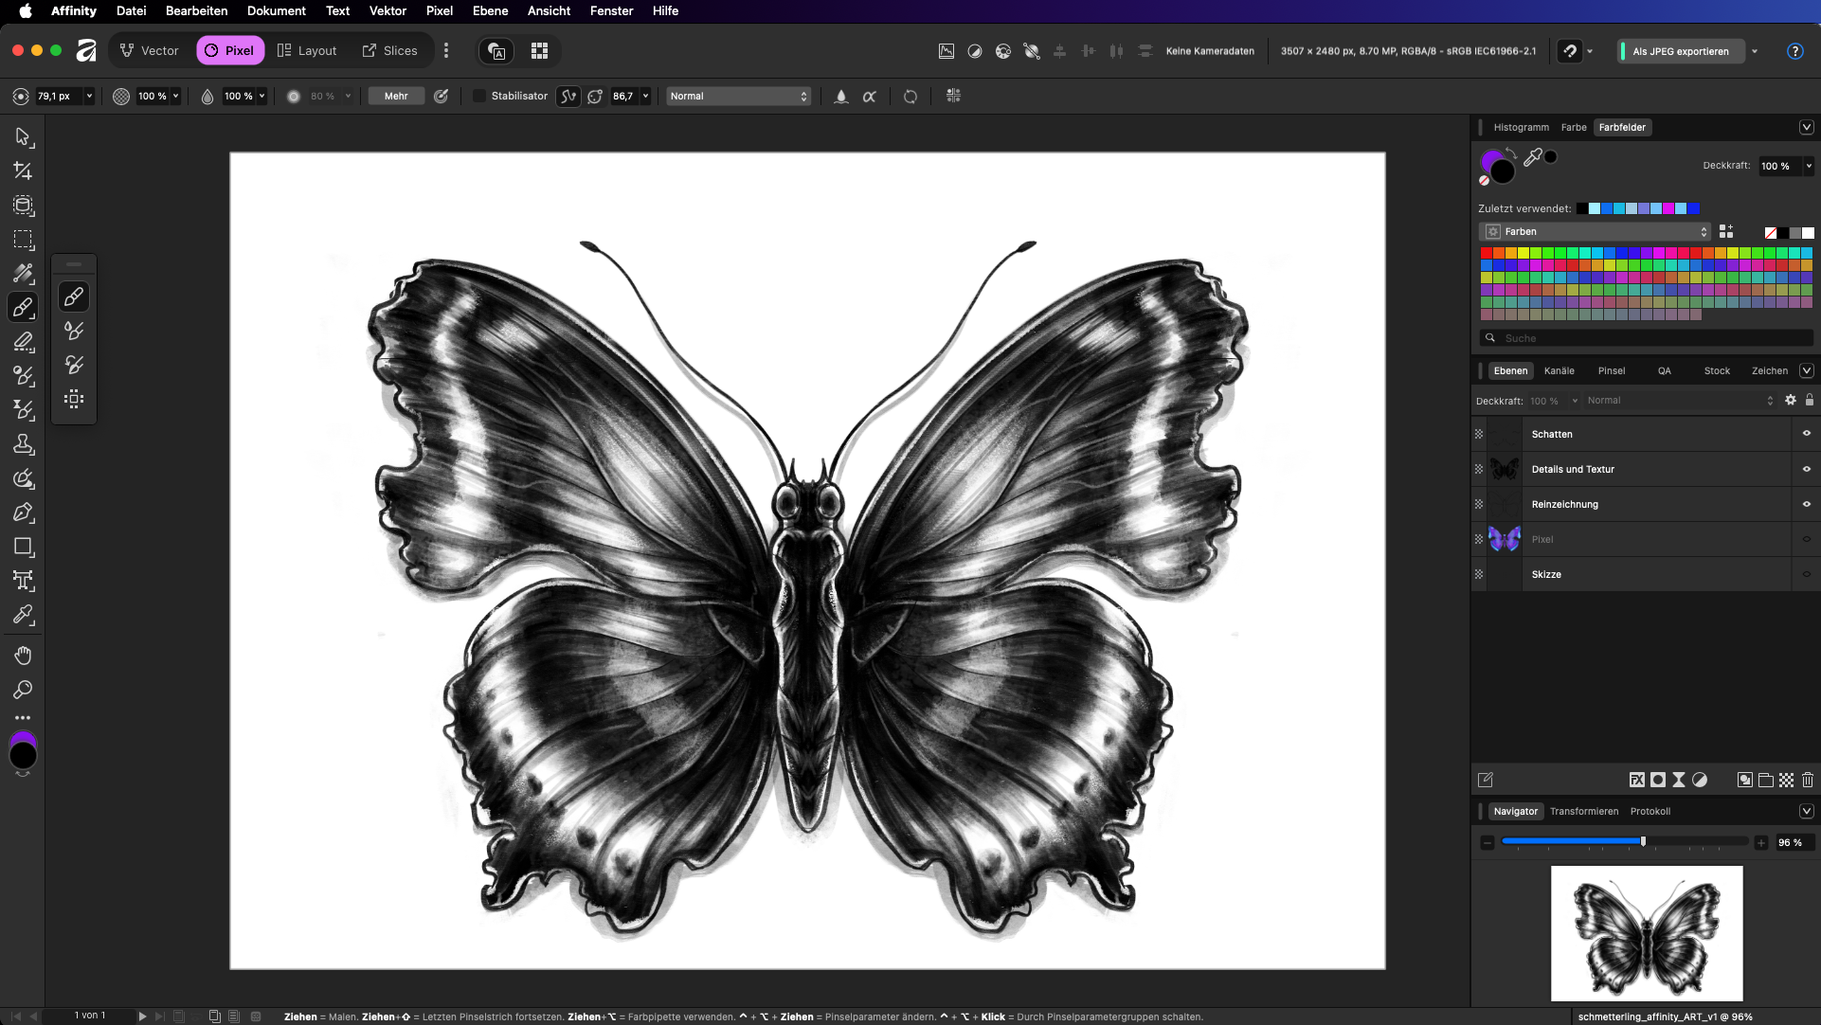
Task: Select the Rectangle shape tool
Action: (23, 547)
